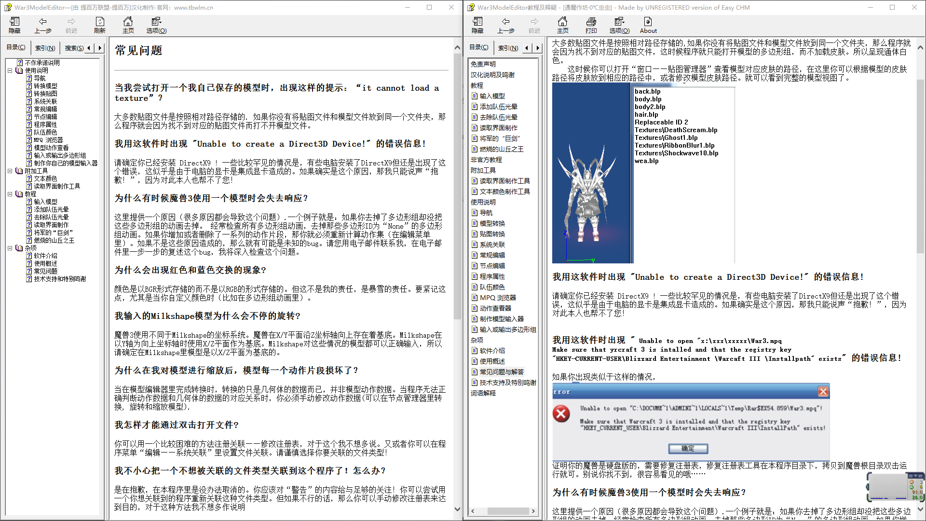Image resolution: width=926 pixels, height=521 pixels.
Task: Open 选项 options in left window toolbar
Action: click(x=156, y=25)
